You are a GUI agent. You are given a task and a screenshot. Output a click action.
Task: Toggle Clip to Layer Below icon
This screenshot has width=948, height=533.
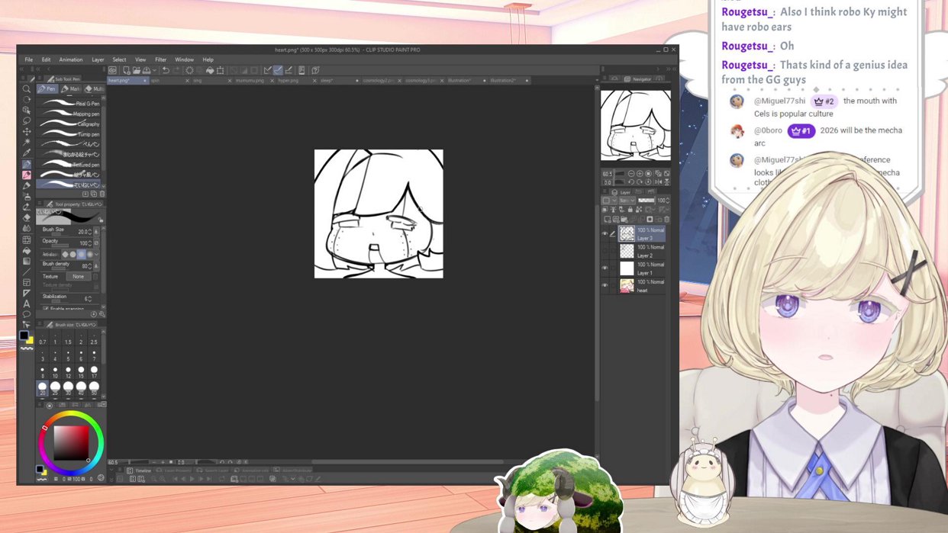605,210
